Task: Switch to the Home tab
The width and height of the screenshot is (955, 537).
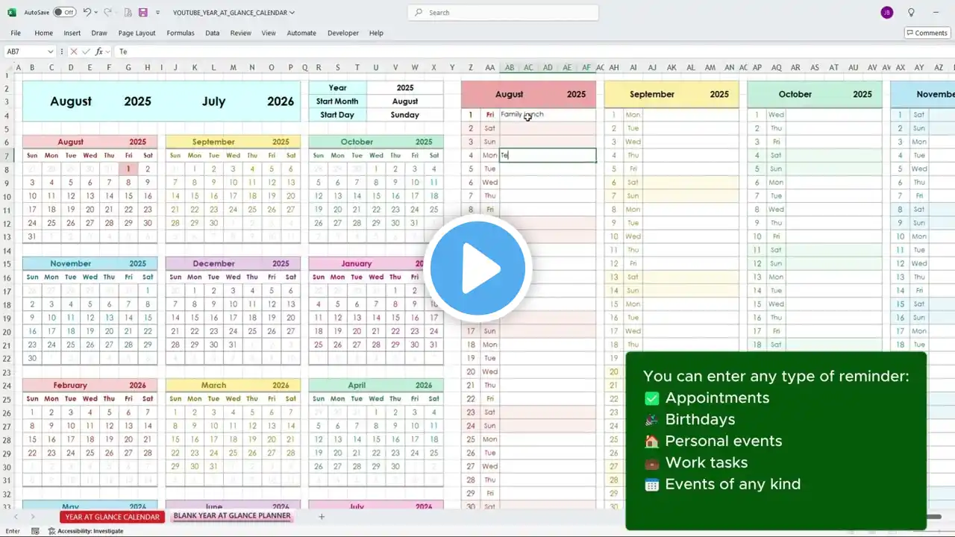Action: click(x=43, y=33)
